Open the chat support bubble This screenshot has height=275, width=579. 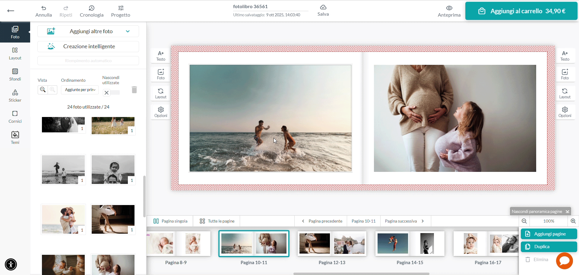click(x=565, y=261)
